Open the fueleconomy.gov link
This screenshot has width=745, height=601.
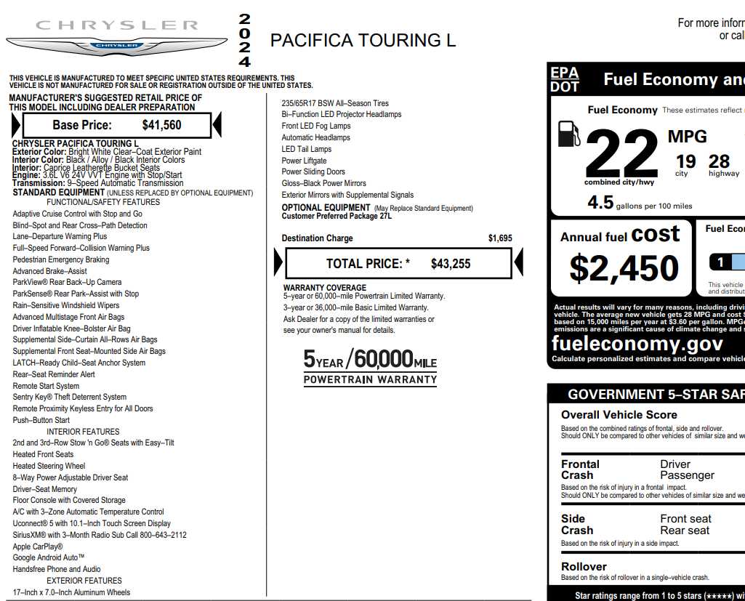coord(637,343)
